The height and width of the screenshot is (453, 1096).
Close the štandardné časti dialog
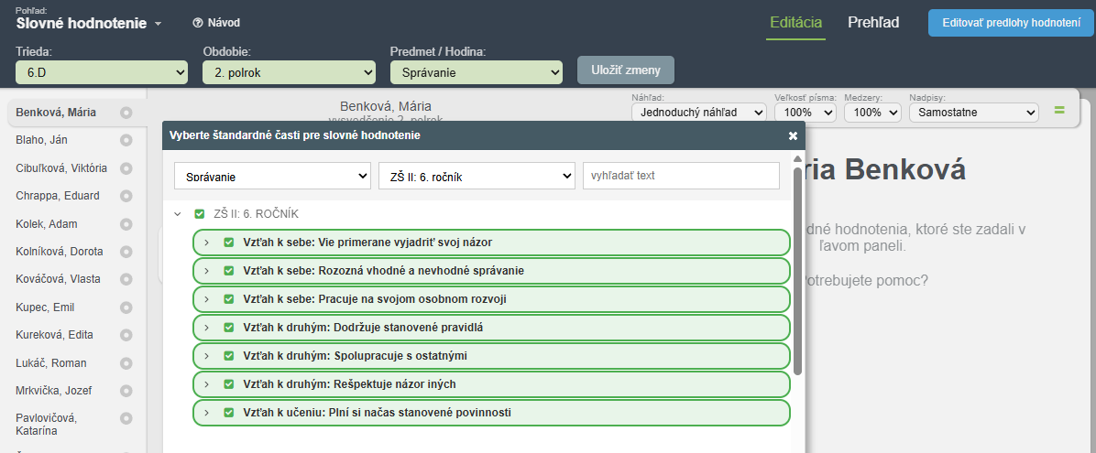[793, 136]
